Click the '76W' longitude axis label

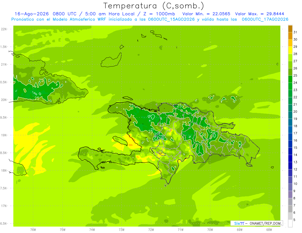coord(33,229)
